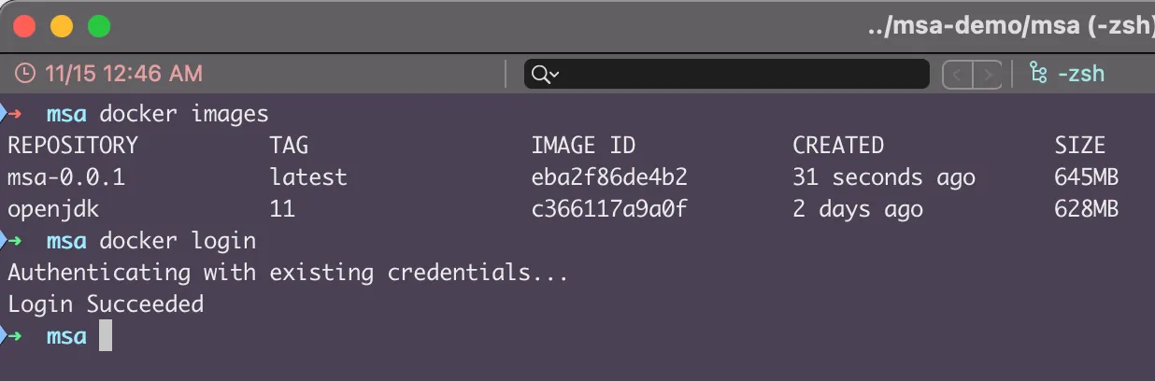Click the previous search result arrow
Viewport: 1155px width, 381px height.
tap(958, 74)
